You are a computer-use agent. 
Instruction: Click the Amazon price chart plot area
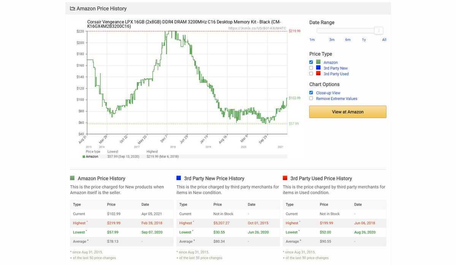click(x=187, y=82)
